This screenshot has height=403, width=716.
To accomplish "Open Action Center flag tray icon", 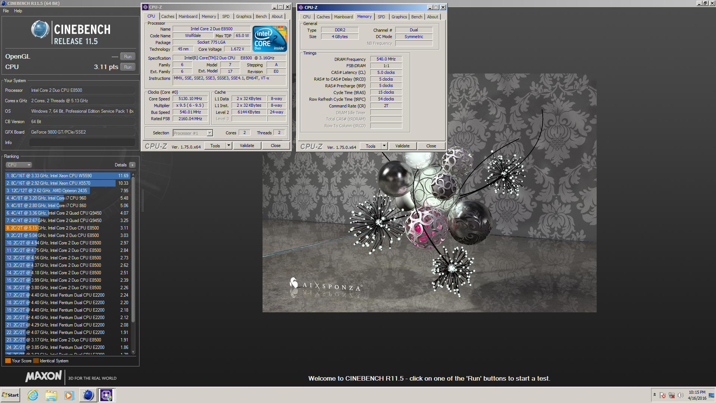I will (662, 395).
